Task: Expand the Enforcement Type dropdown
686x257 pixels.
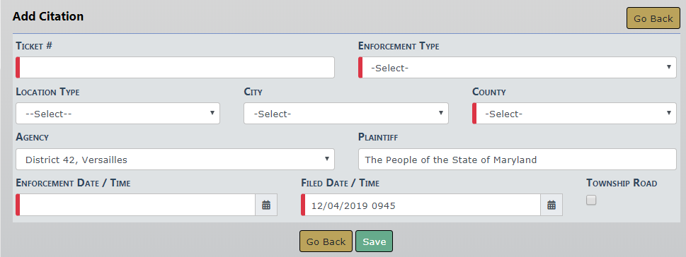Action: (x=517, y=68)
